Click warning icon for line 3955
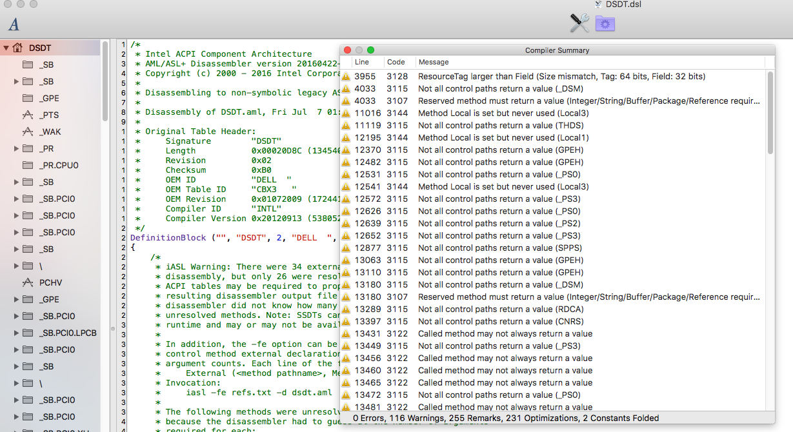 [x=346, y=77]
